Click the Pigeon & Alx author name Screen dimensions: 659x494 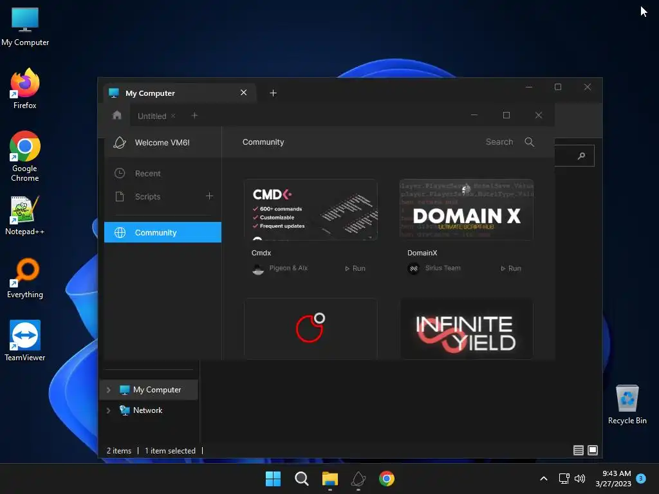[x=288, y=268]
